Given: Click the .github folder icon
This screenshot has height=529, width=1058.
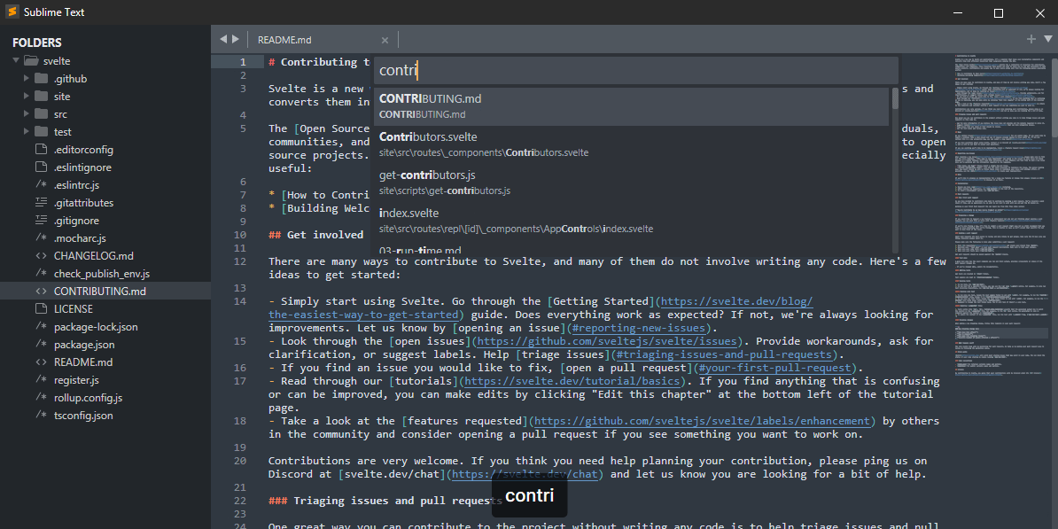Looking at the screenshot, I should pyautogui.click(x=41, y=78).
